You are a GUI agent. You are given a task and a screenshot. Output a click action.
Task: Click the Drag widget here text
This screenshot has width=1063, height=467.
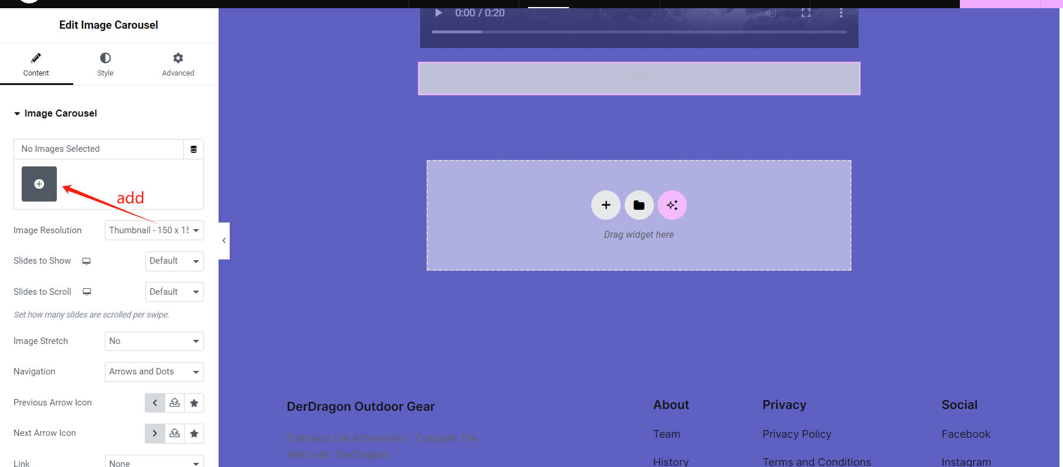(639, 234)
